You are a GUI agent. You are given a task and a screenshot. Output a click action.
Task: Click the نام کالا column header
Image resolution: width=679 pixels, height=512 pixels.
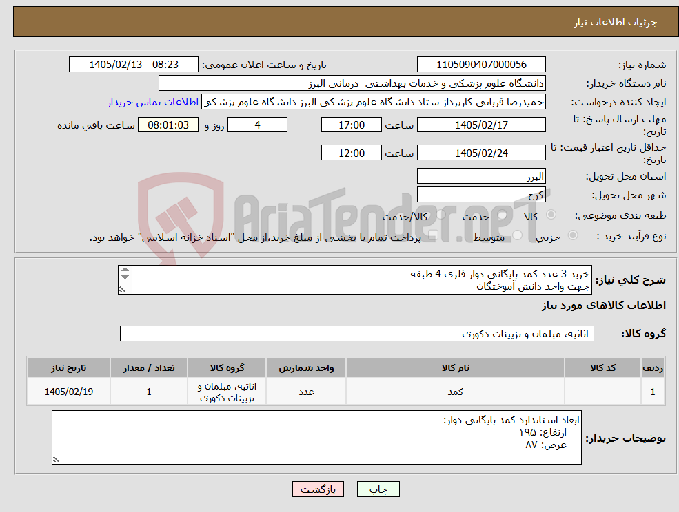pyautogui.click(x=455, y=367)
